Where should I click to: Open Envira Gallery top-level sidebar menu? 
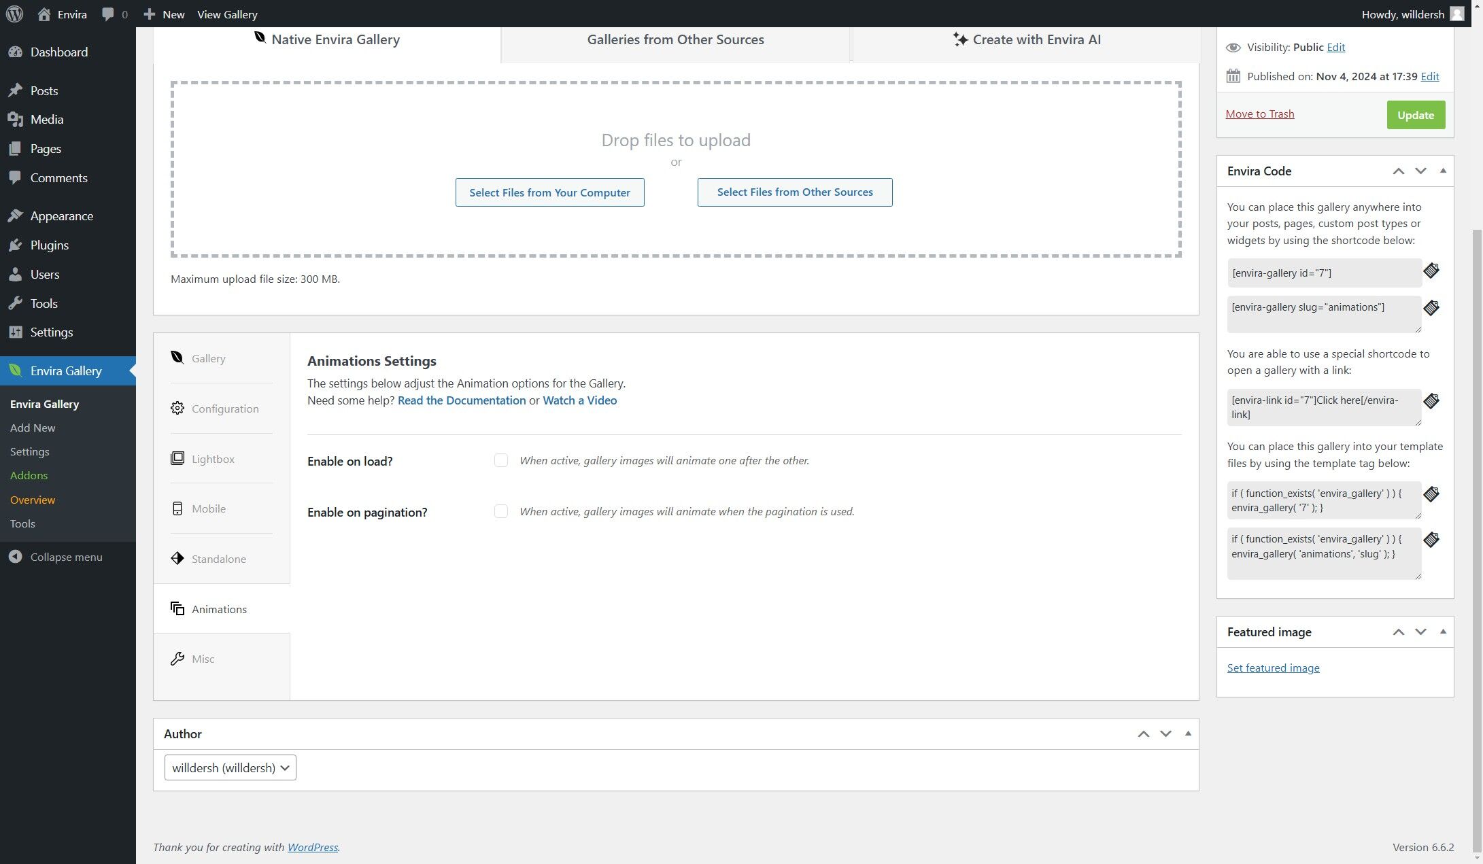point(68,370)
